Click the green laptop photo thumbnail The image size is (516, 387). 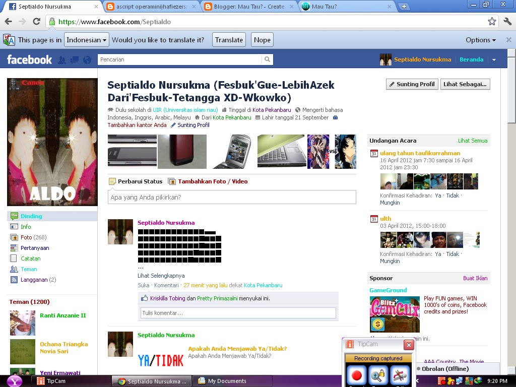point(281,151)
